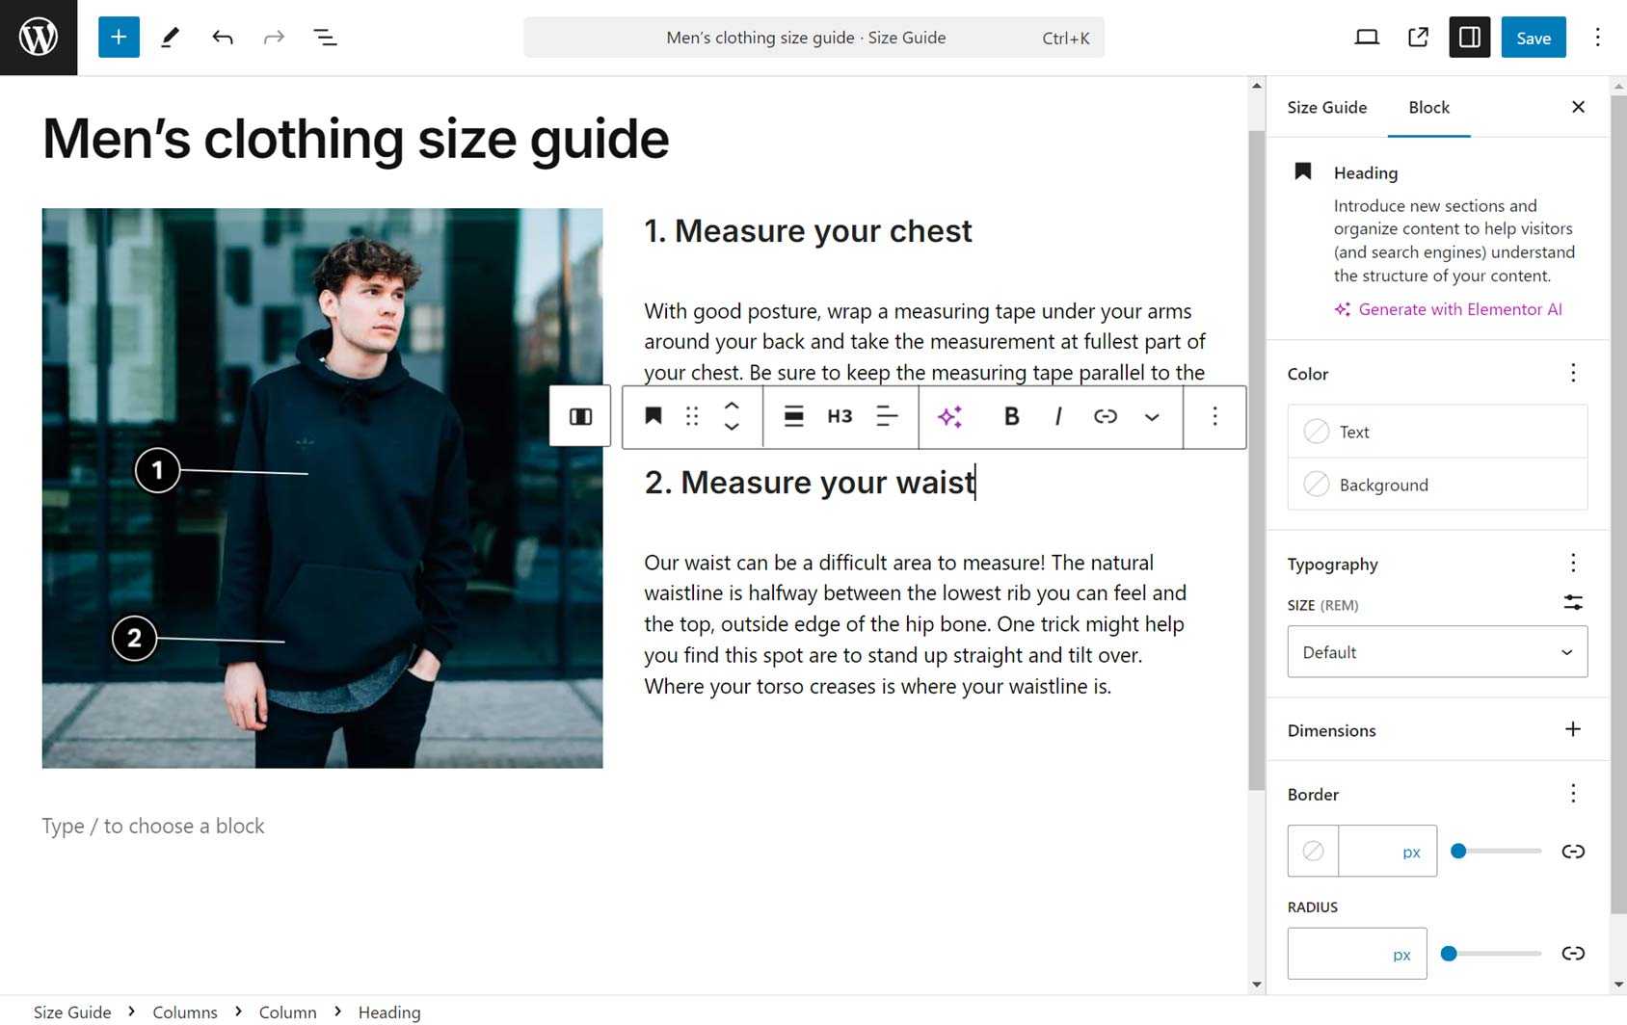Toggle italic formatting
Screen dimensions: 1627x1025
(x=1058, y=416)
